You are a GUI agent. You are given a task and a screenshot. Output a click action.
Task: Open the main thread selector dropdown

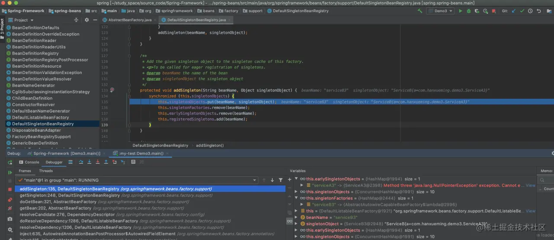[x=254, y=180]
